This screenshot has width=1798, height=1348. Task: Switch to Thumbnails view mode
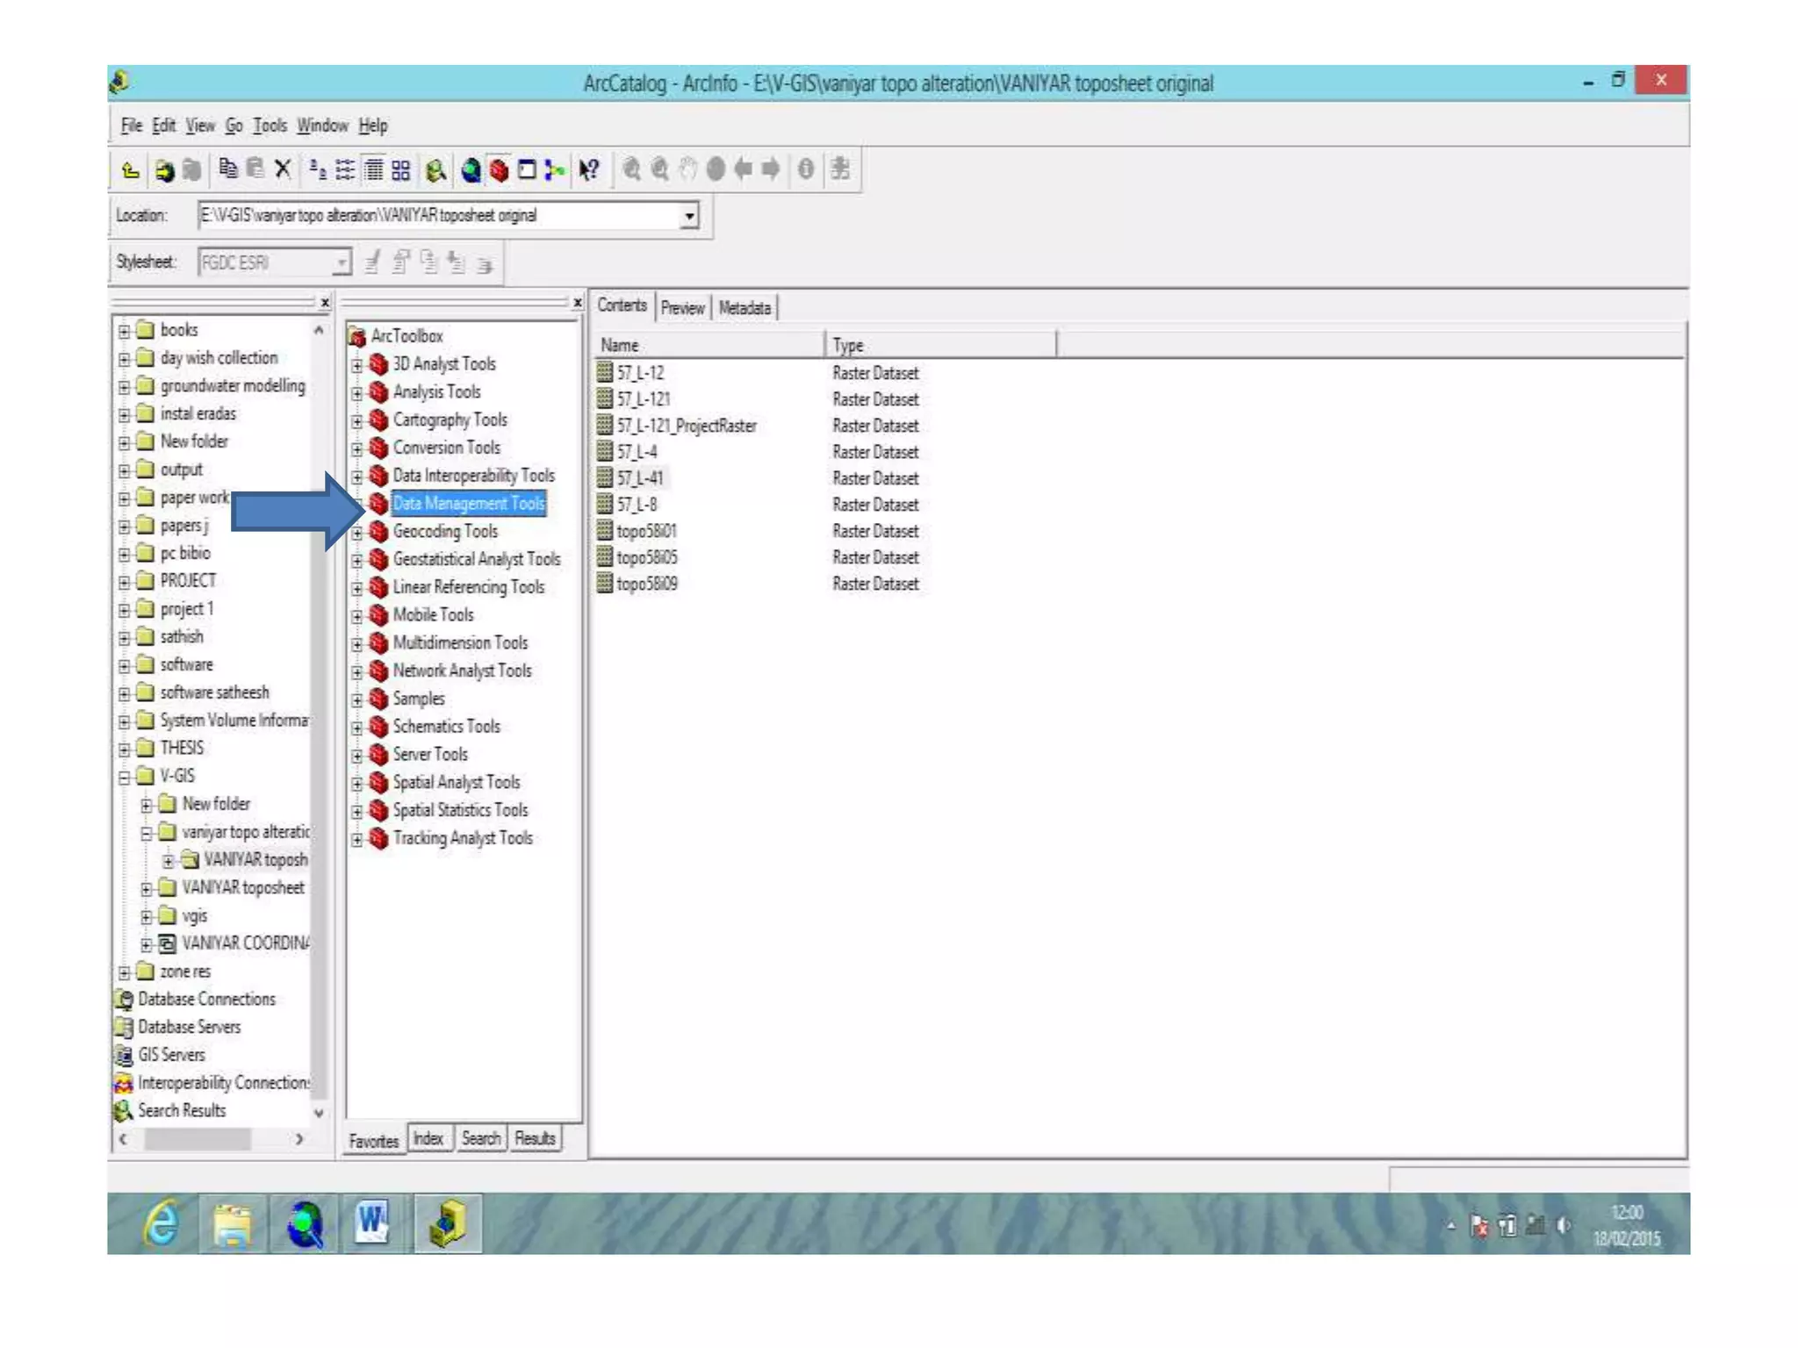point(401,169)
